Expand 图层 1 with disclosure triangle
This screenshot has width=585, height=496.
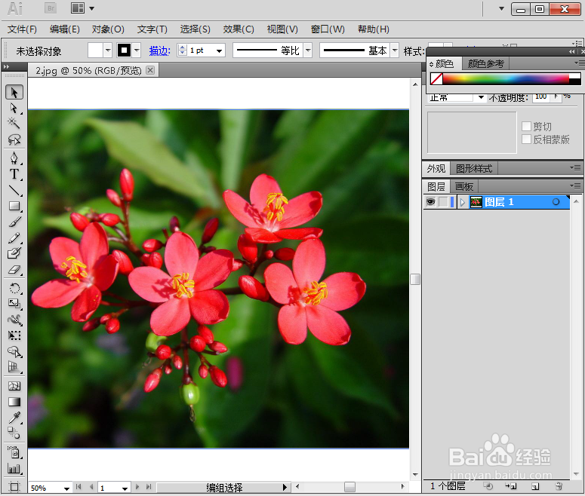[463, 202]
